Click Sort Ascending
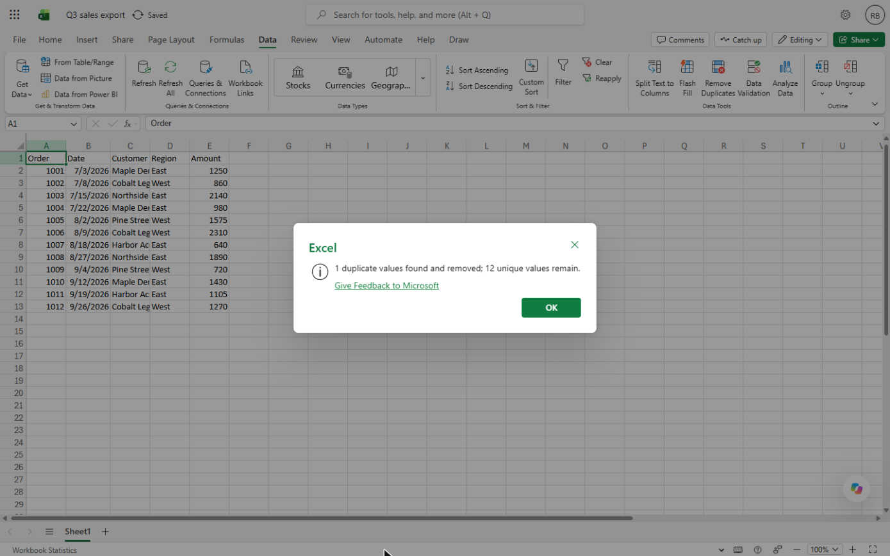Screen dimensions: 890x556 click(477, 70)
